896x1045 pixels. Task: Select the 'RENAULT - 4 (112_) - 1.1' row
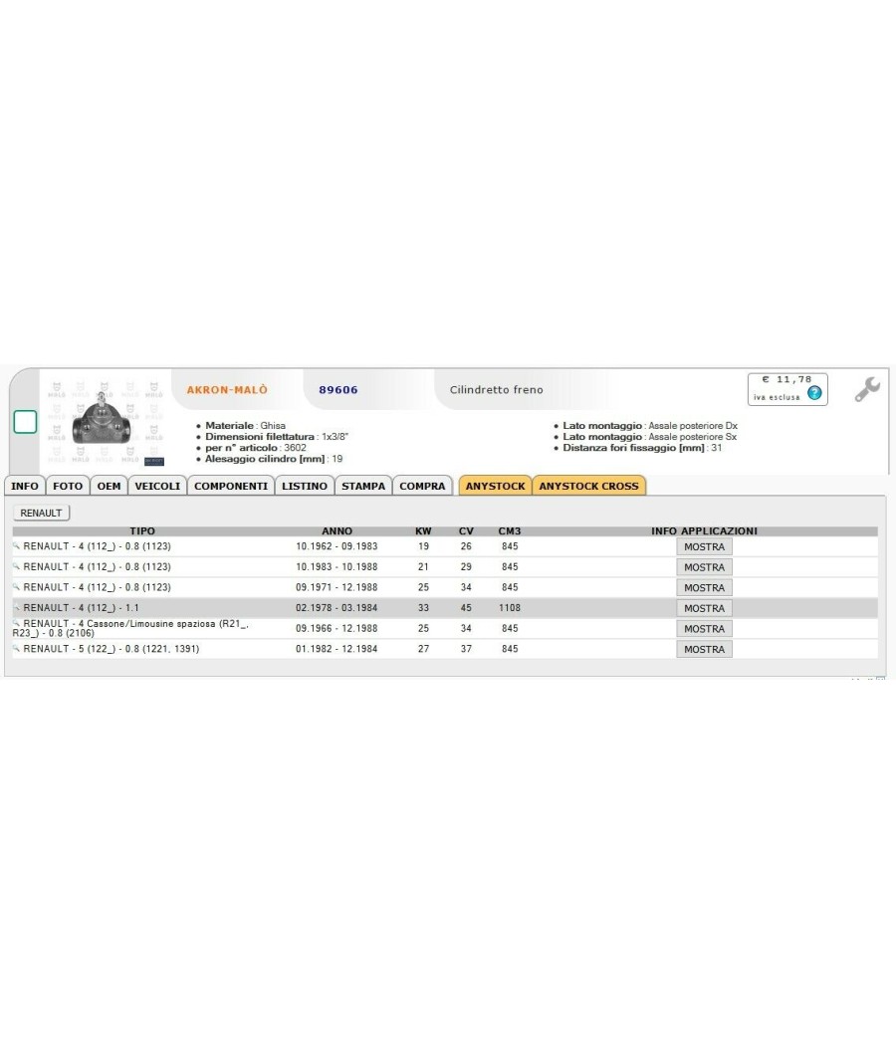(x=445, y=608)
